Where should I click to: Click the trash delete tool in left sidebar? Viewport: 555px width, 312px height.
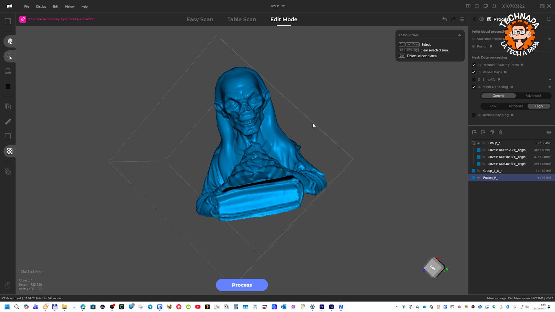(8, 86)
